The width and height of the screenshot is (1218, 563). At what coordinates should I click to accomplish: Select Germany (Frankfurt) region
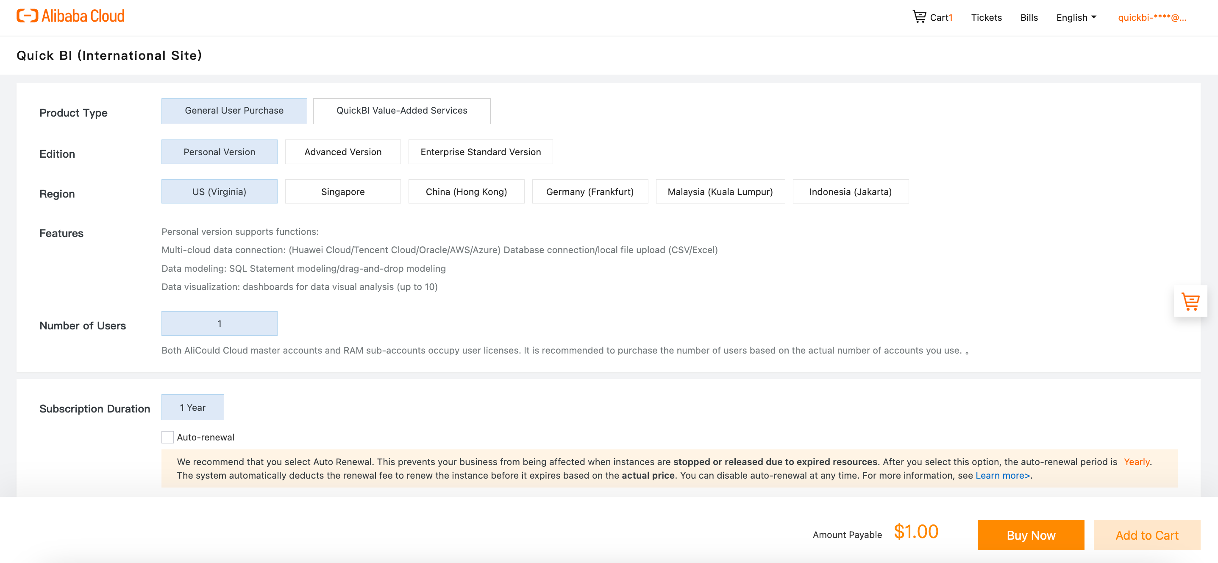click(590, 192)
